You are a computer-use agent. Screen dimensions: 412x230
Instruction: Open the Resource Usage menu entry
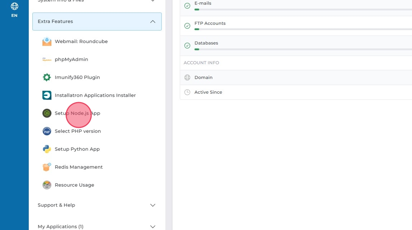[74, 185]
